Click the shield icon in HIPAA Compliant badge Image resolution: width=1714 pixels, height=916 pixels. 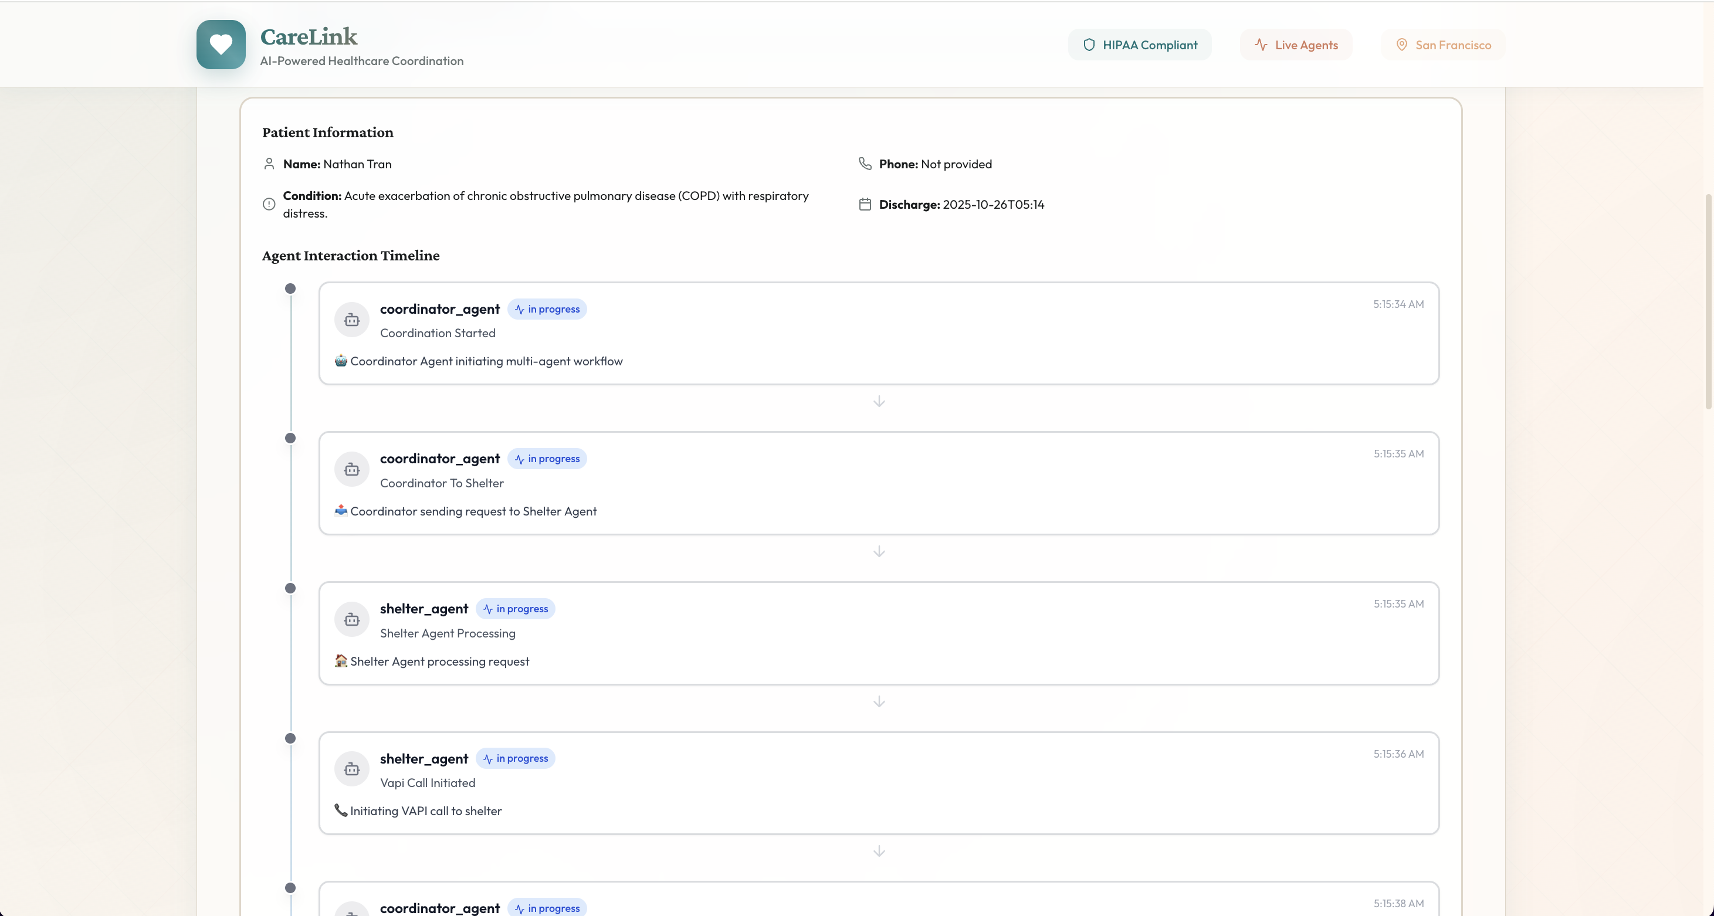pyautogui.click(x=1089, y=45)
